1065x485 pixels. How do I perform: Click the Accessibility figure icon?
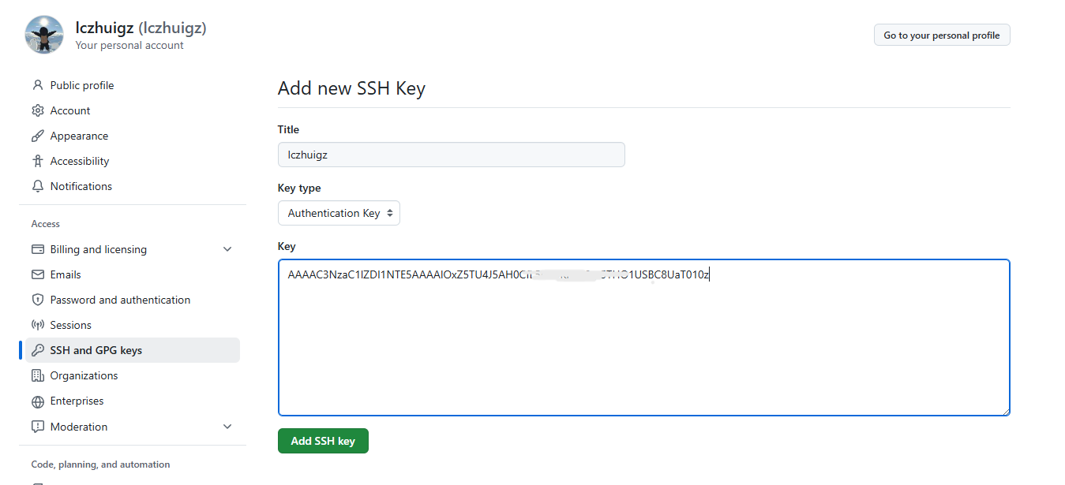point(38,161)
